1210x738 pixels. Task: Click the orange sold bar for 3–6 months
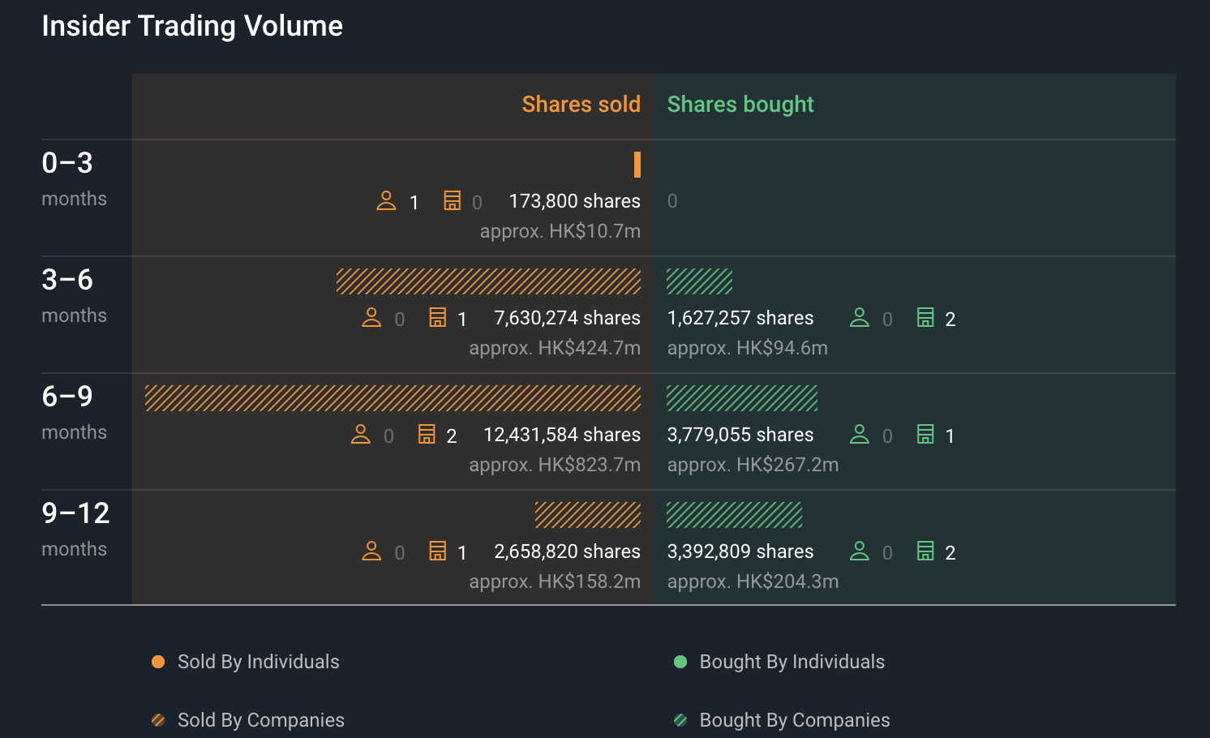pyautogui.click(x=488, y=281)
